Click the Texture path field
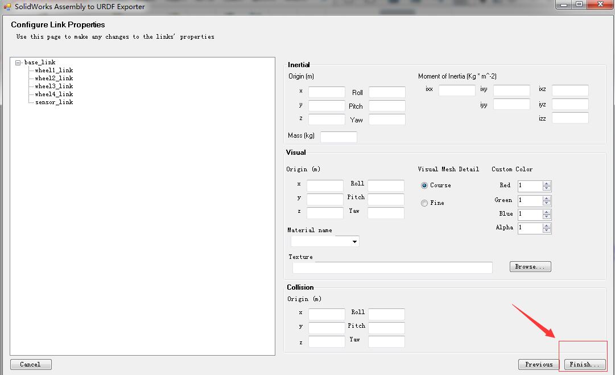The image size is (615, 375). (392, 267)
